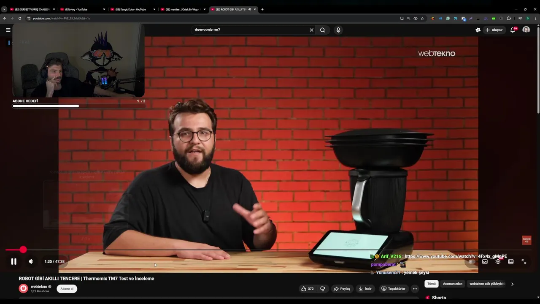540x304 pixels.
Task: Toggle subtitles with the captions icon
Action: pyautogui.click(x=485, y=261)
